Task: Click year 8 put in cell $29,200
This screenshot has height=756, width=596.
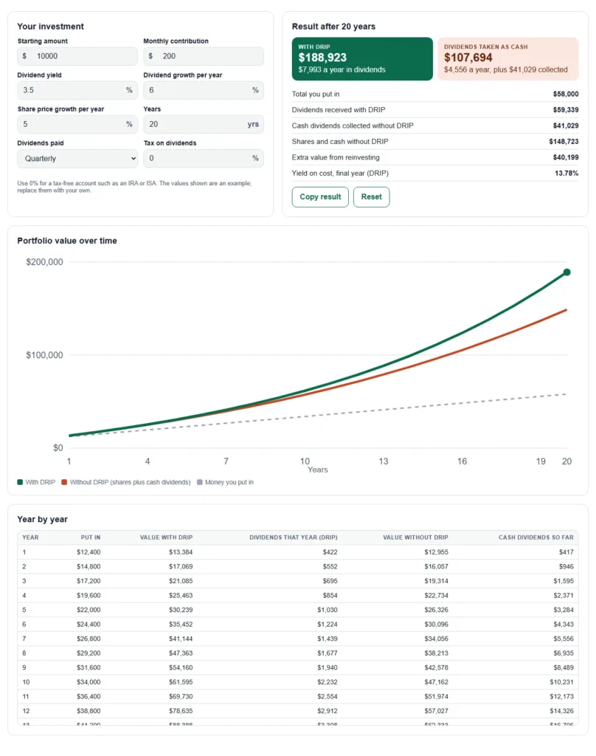Action: pos(89,653)
